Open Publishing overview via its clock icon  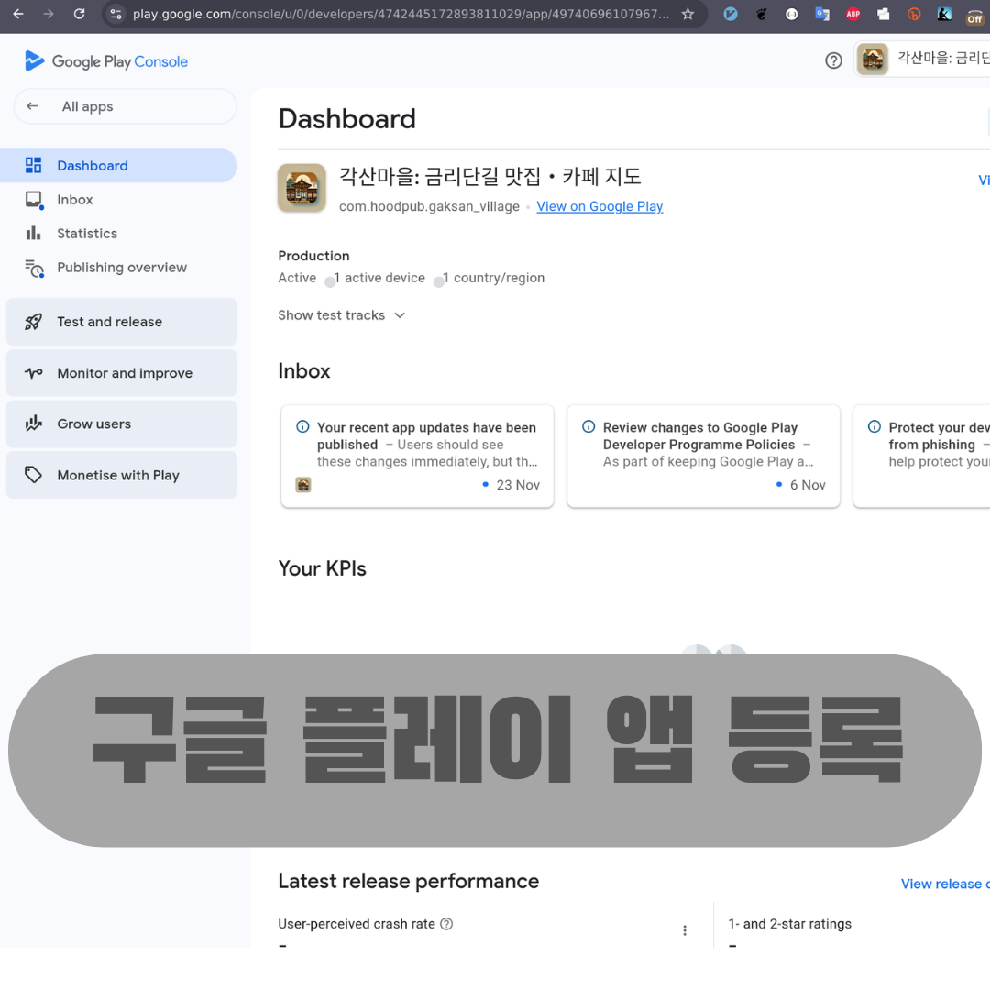[34, 267]
